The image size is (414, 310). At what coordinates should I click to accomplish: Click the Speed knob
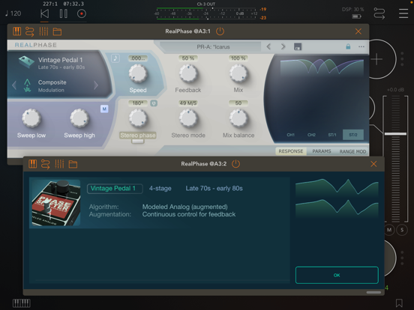(138, 74)
